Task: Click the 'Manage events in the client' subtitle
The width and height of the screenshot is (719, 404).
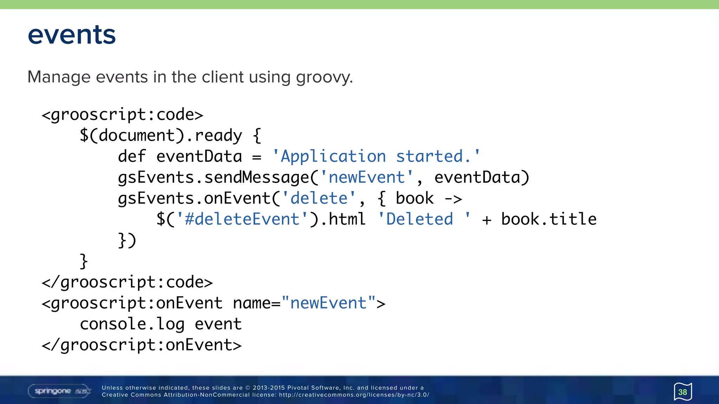Action: 190,77
